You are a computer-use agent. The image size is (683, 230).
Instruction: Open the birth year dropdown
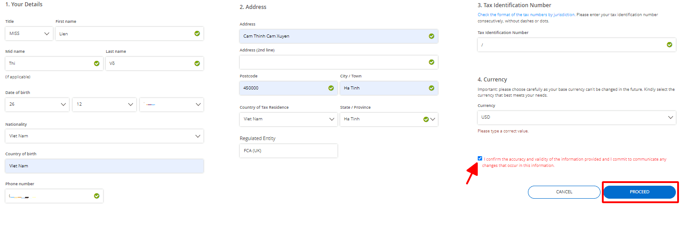coord(172,104)
